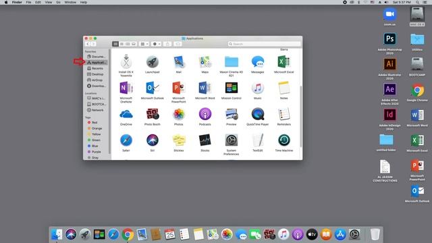This screenshot has height=243, width=432.
Task: Switch Finder to gallery view
Action: (134, 44)
